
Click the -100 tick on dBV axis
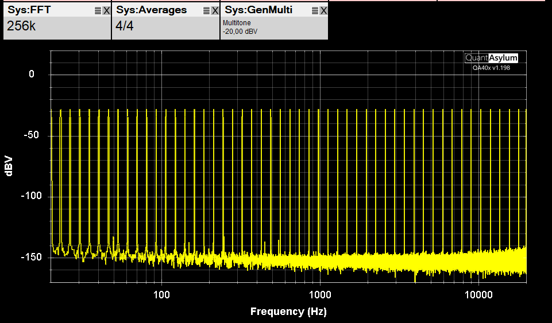pyautogui.click(x=32, y=196)
